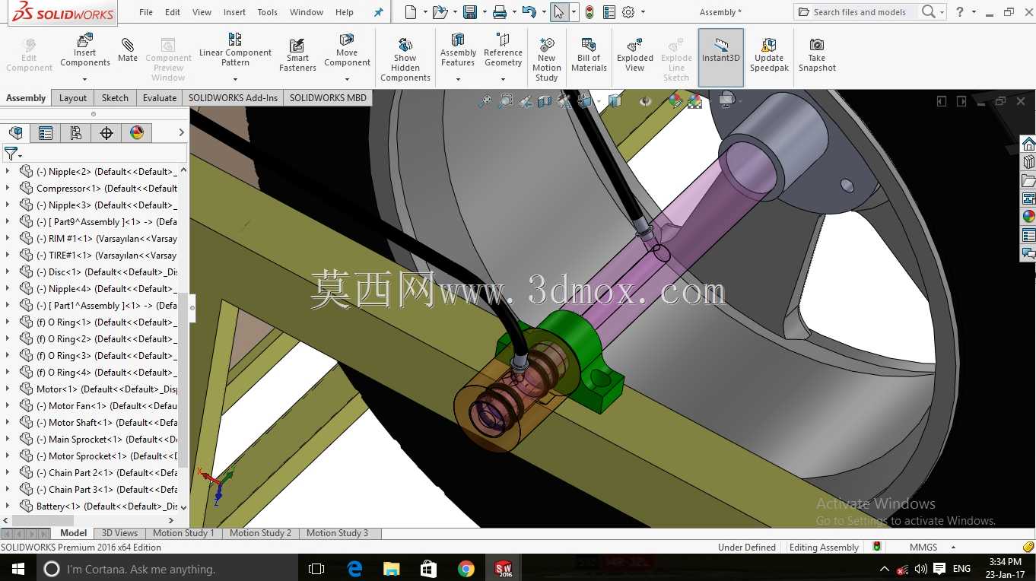Image resolution: width=1036 pixels, height=581 pixels.
Task: Take Snapshot of the assembly
Action: [x=817, y=55]
